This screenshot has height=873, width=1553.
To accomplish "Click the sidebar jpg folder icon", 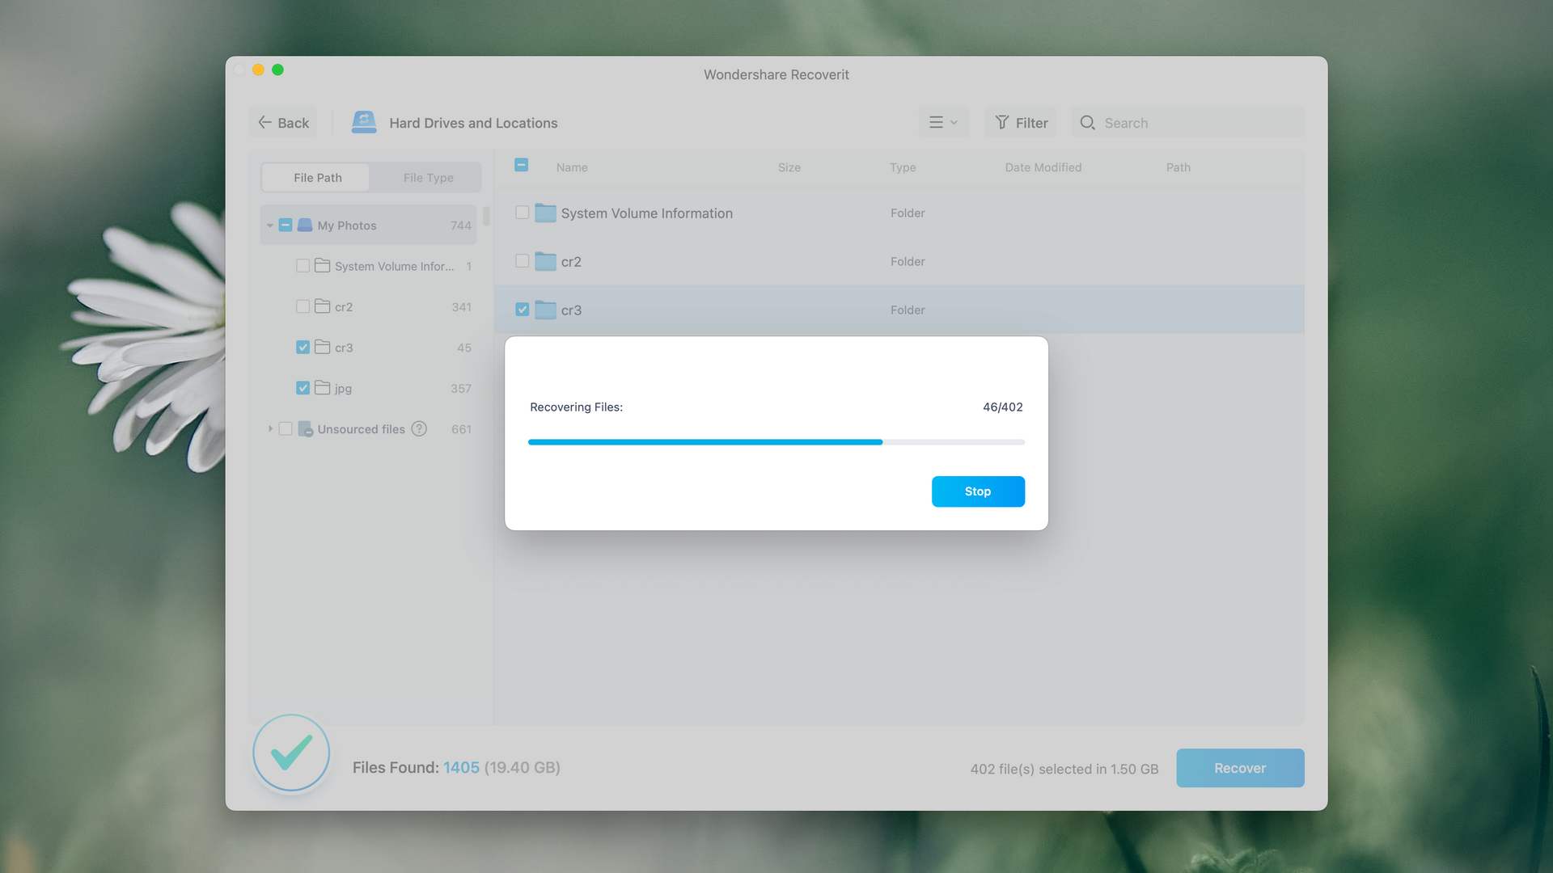I will pos(322,387).
